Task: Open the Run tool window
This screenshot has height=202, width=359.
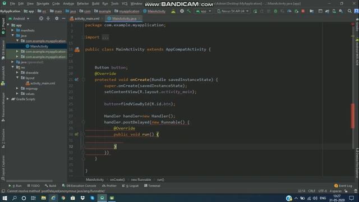Action: pyautogui.click(x=15, y=186)
